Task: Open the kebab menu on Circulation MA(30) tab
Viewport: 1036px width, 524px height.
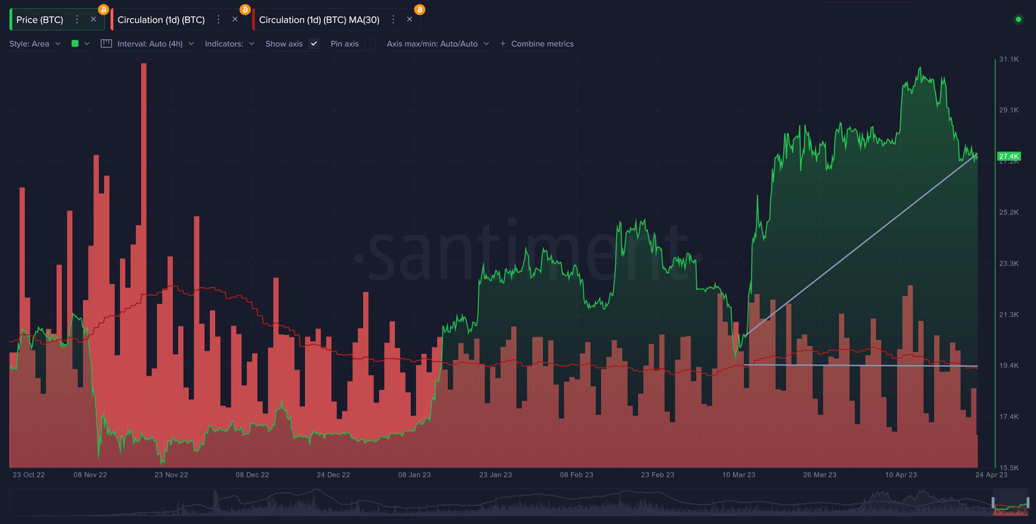Action: [x=393, y=20]
